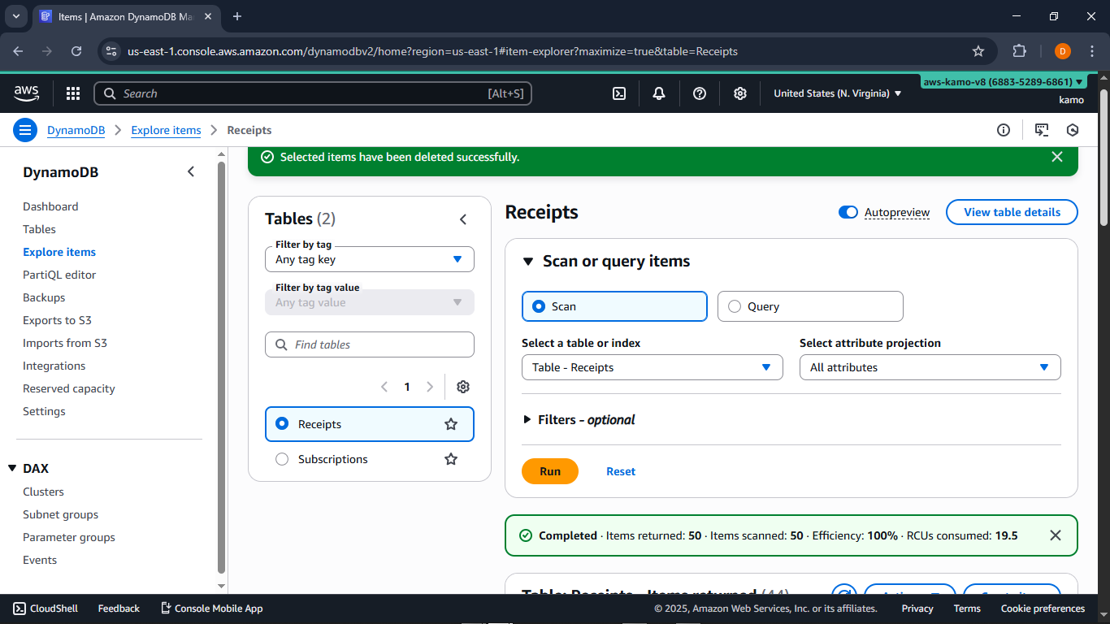
Task: Open the Select a table or index dropdown
Action: pos(652,367)
